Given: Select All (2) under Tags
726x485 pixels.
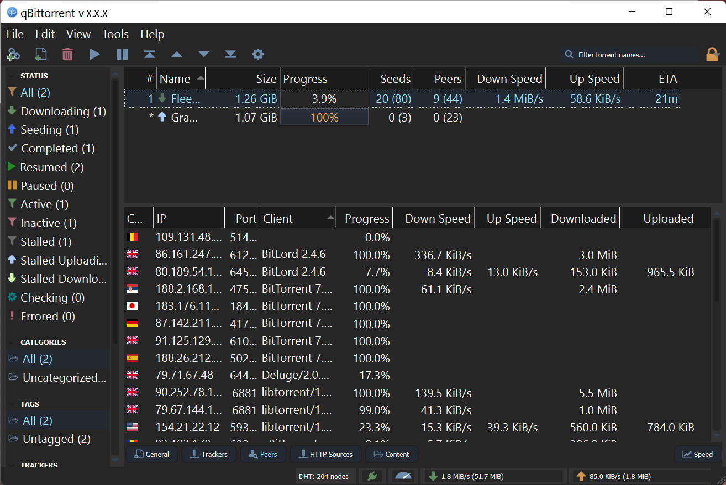Looking at the screenshot, I should coord(58,421).
